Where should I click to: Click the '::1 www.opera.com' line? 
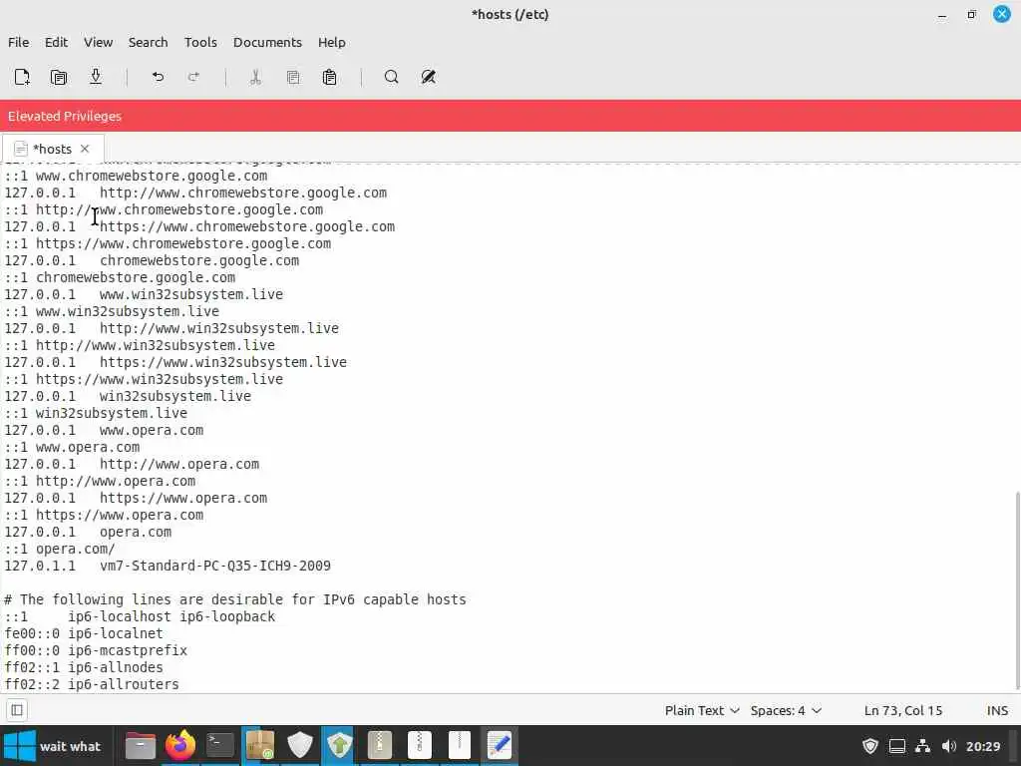click(72, 448)
